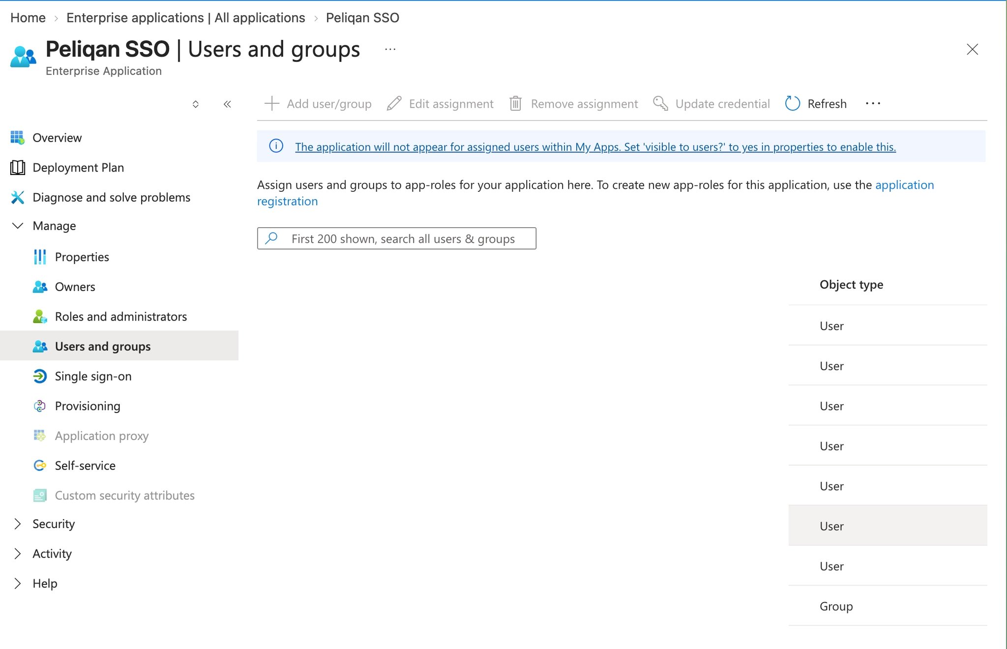This screenshot has width=1007, height=649.
Task: Click the Edit assignment pencil icon
Action: [394, 103]
